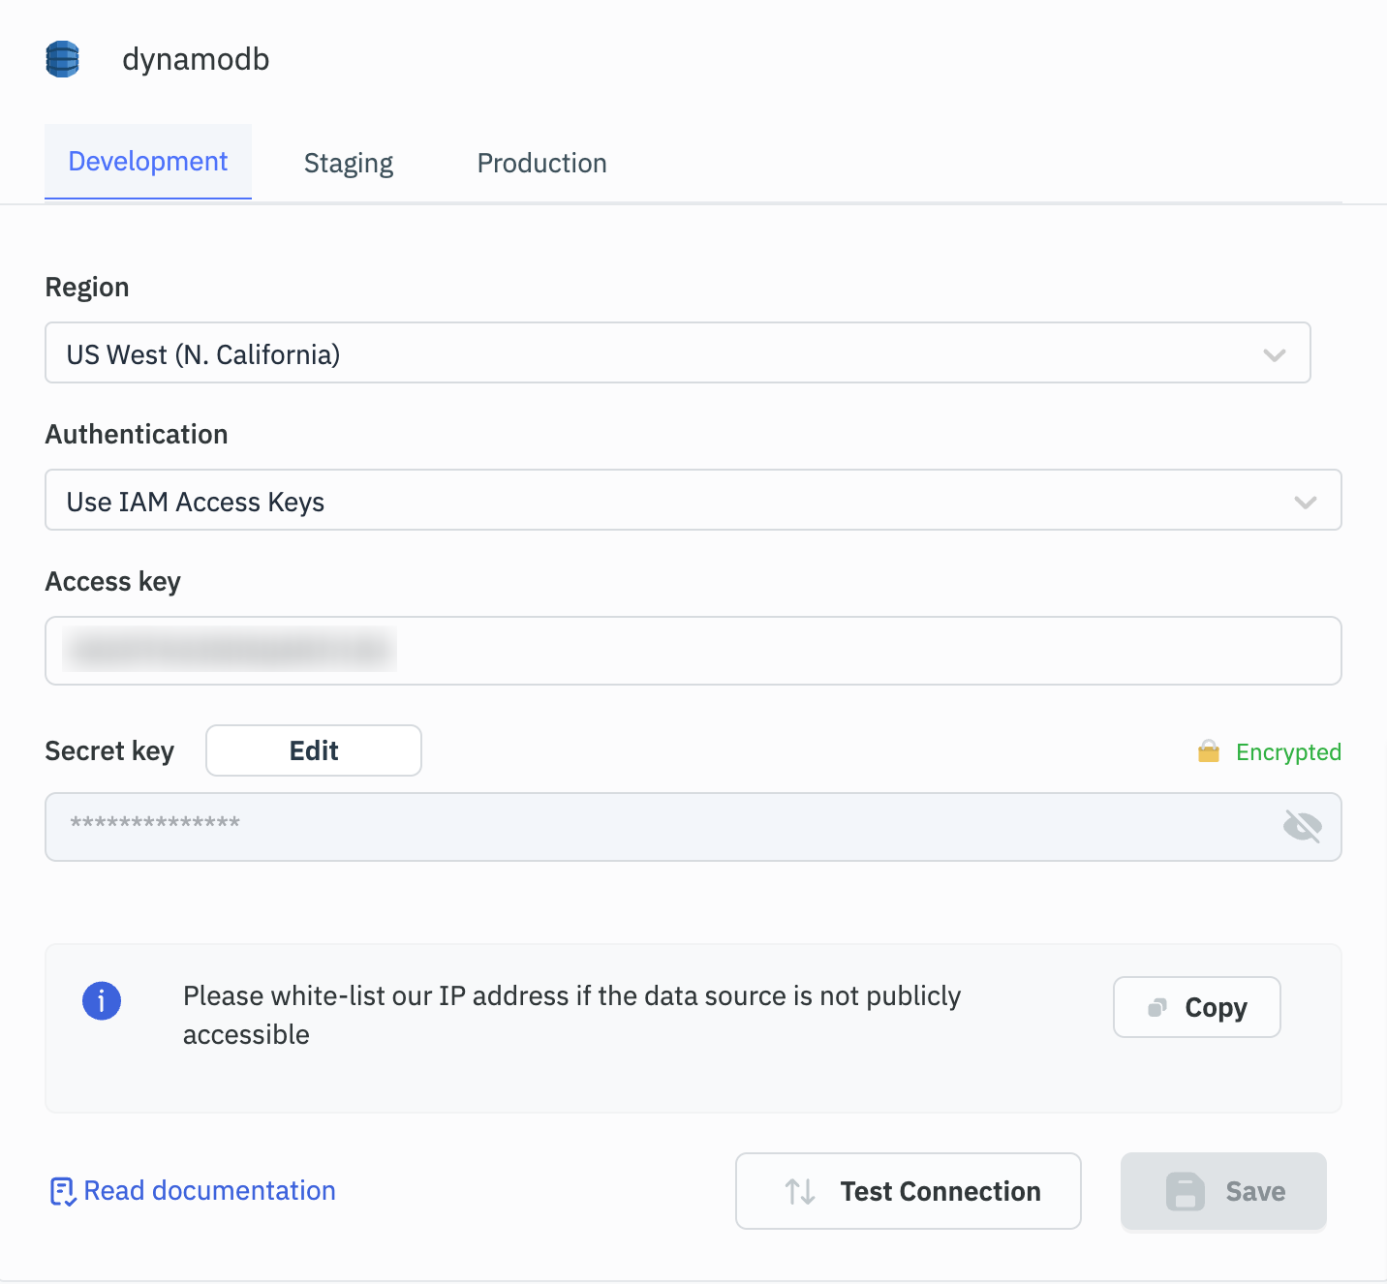1387x1284 pixels.
Task: Click the yellow lock icon beside Encrypted
Action: 1208,751
